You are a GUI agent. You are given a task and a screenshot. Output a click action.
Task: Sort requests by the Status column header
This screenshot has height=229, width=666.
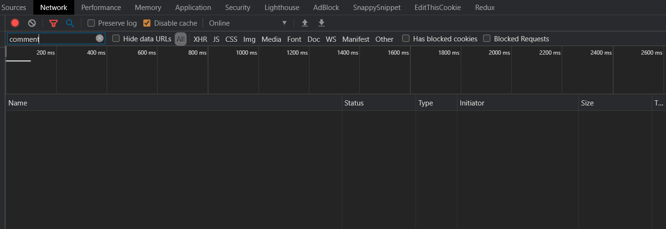[x=354, y=103]
